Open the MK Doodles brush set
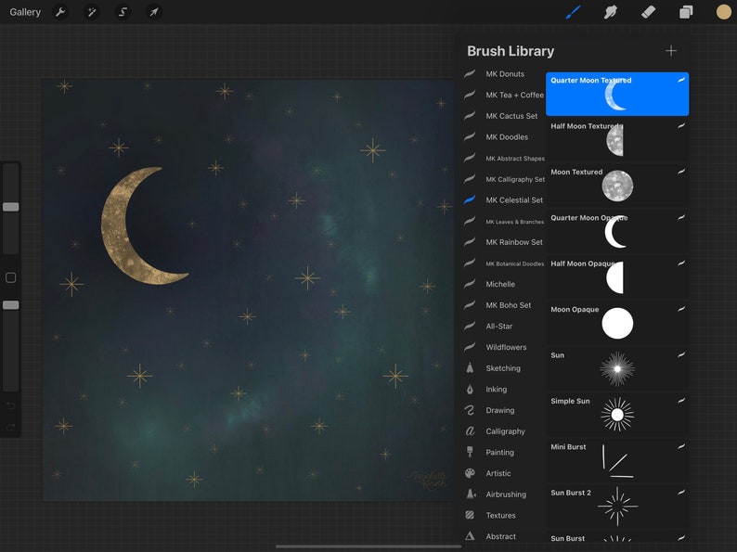 point(504,137)
